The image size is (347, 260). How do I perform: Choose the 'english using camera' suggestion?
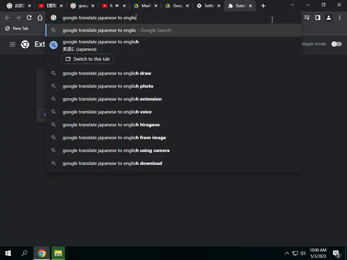tap(173, 150)
